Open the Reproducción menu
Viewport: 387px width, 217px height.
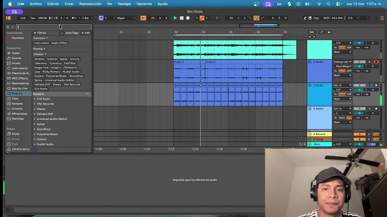click(x=90, y=4)
